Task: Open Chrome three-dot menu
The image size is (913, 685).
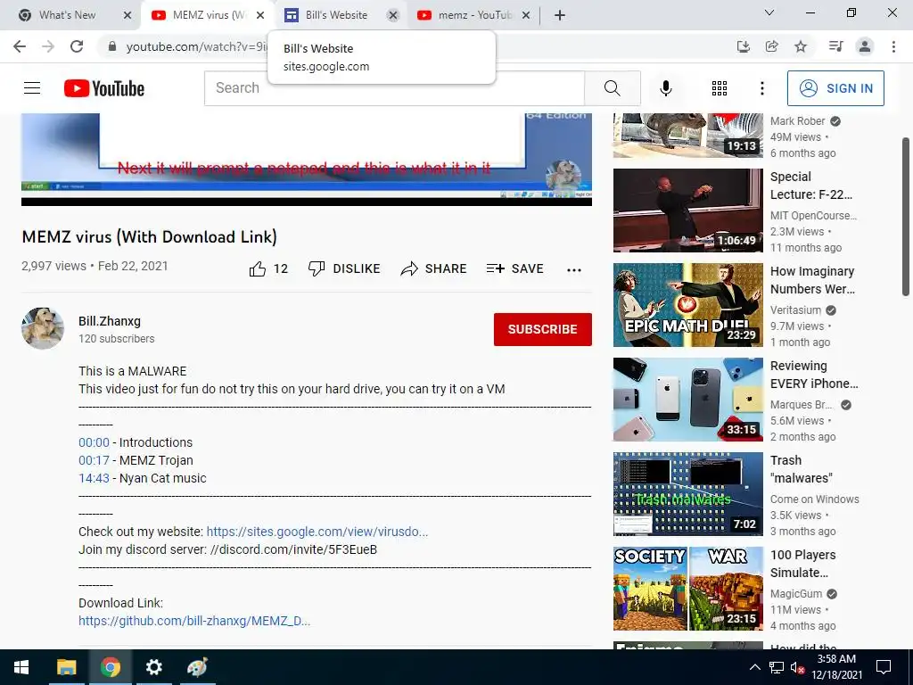Action: [893, 46]
